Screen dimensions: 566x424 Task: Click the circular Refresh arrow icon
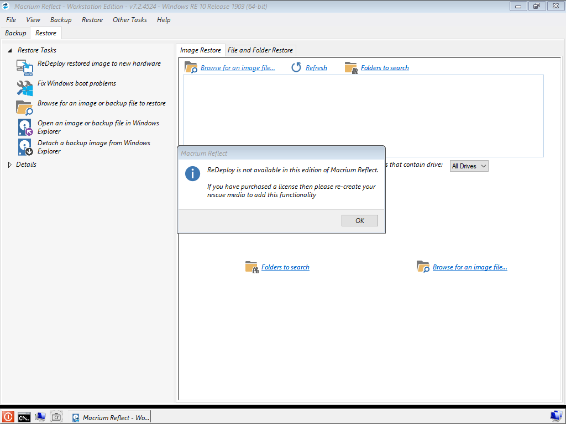(x=296, y=67)
